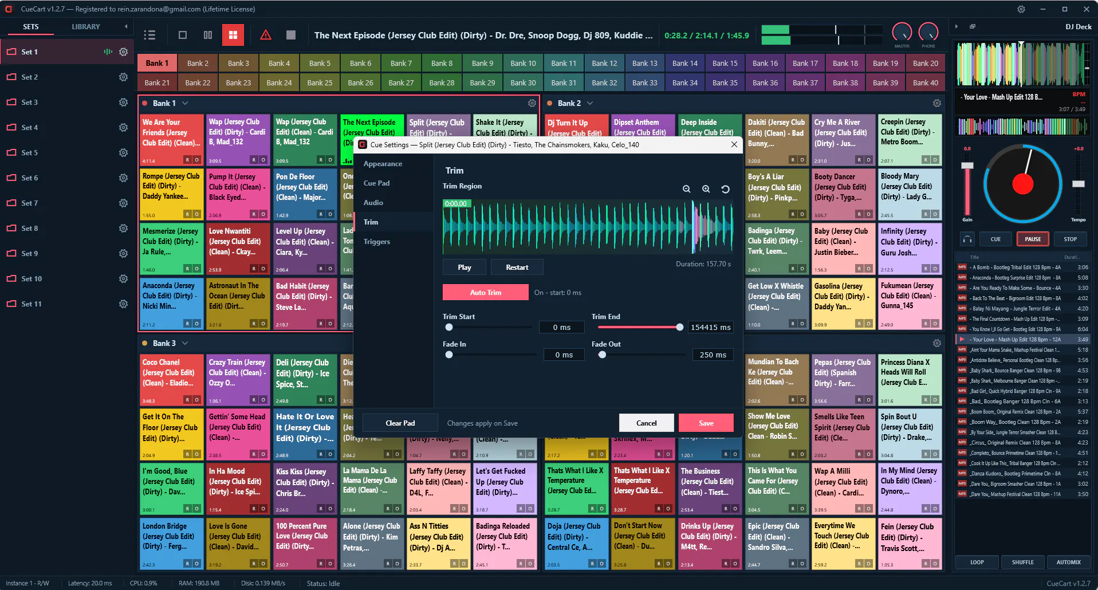Click STOP in DJ Deck
The width and height of the screenshot is (1098, 590).
click(x=1071, y=239)
